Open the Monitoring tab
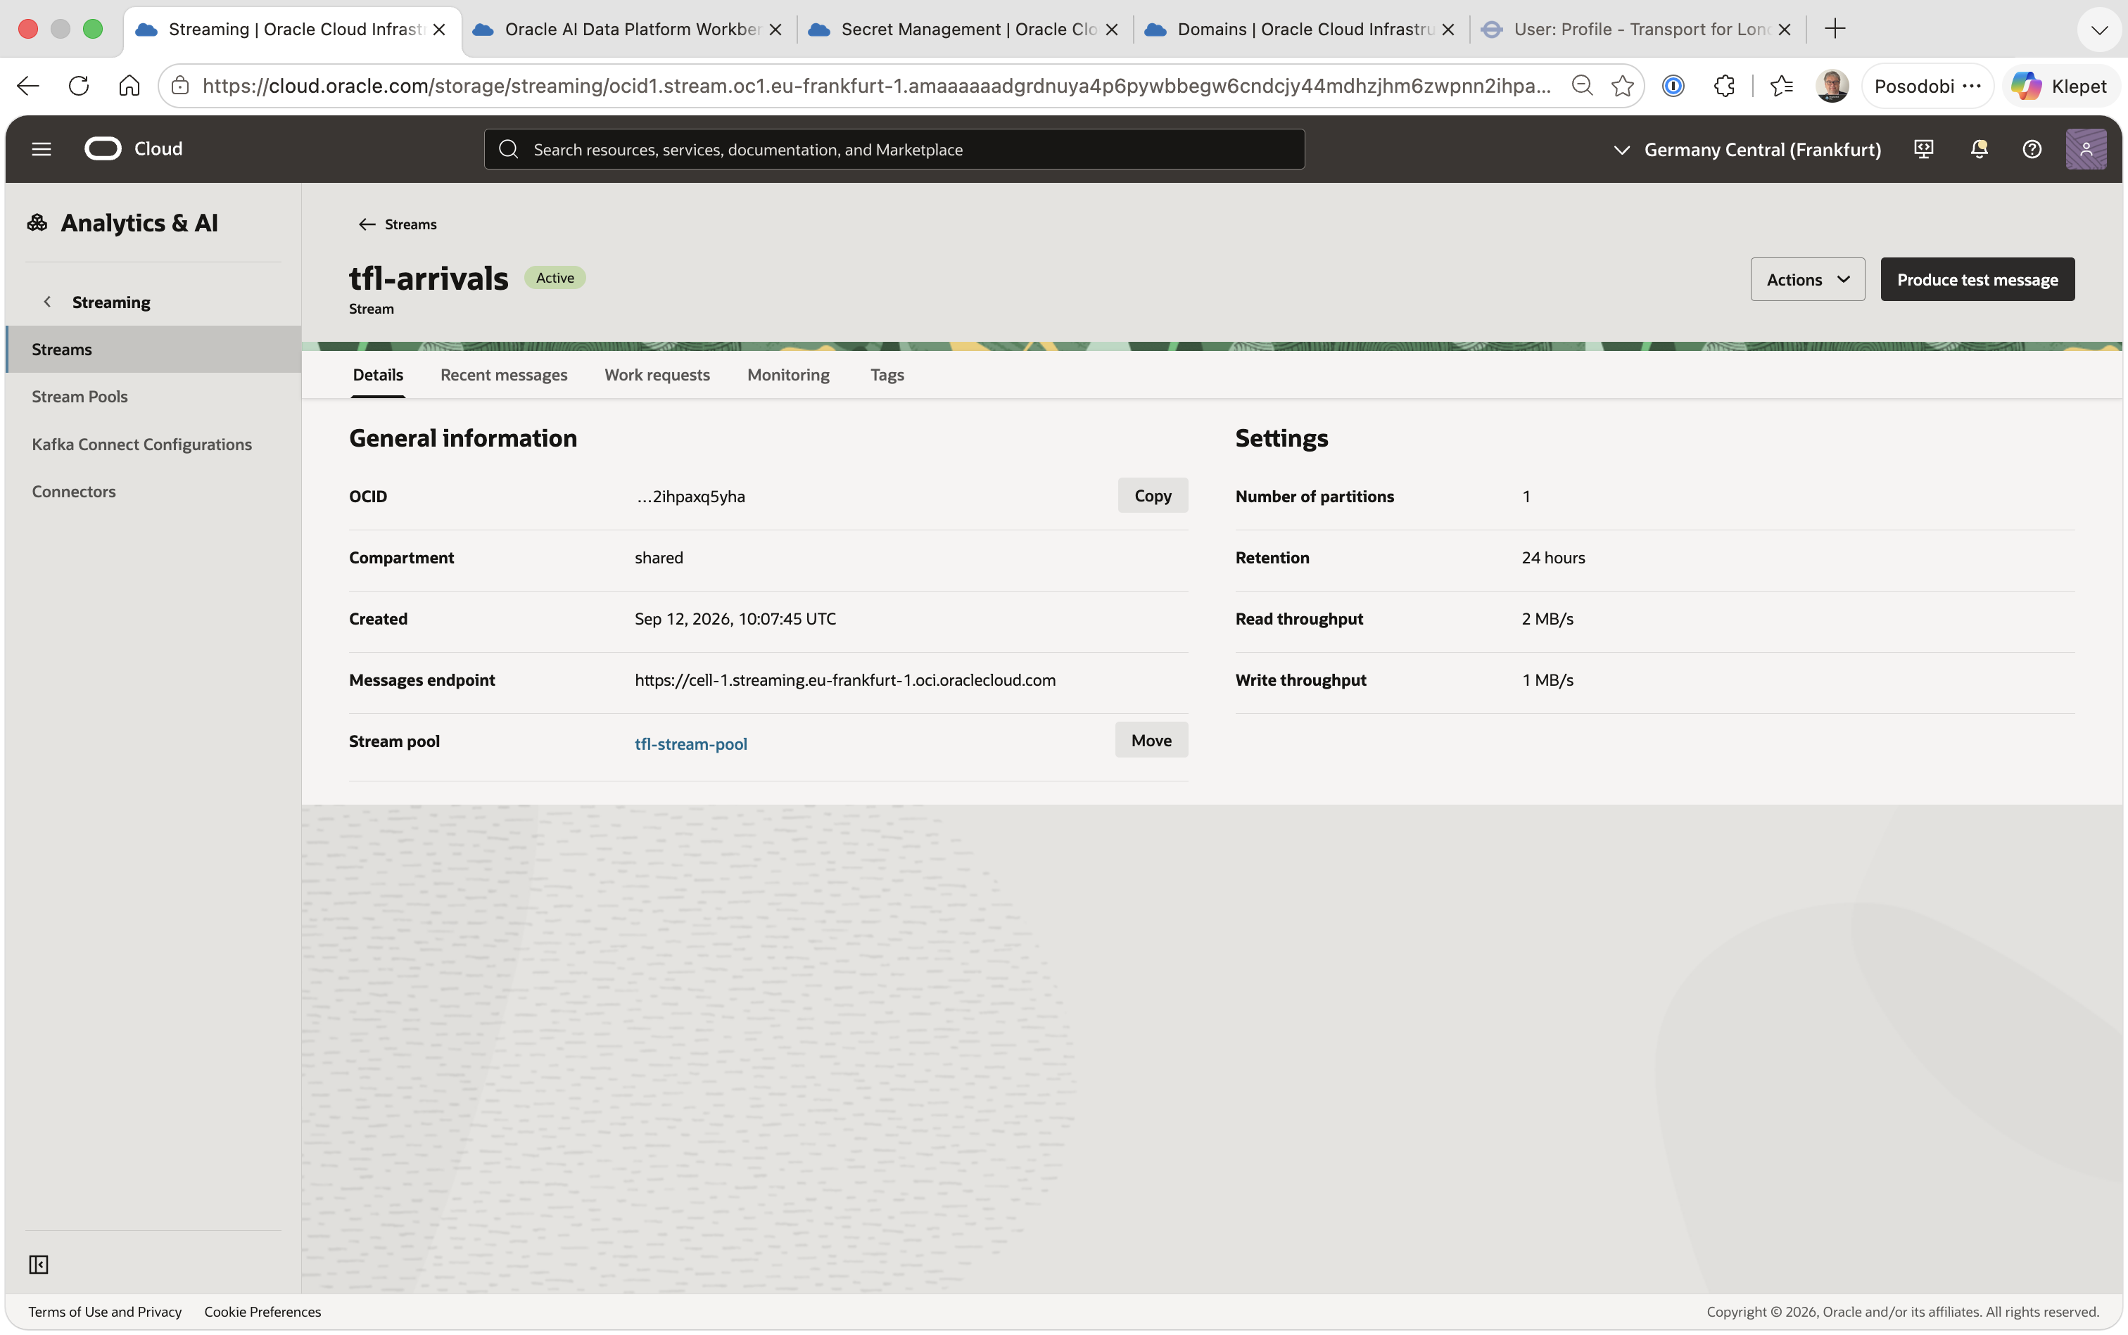The width and height of the screenshot is (2128, 1335). tap(788, 375)
